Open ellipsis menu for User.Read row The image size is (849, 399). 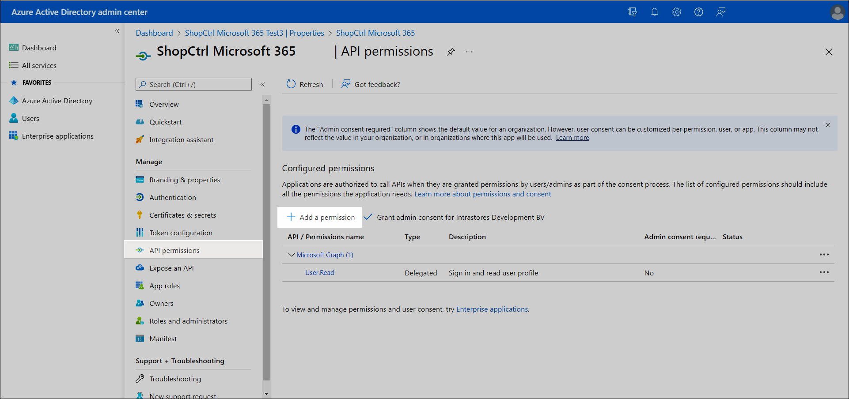tap(824, 272)
